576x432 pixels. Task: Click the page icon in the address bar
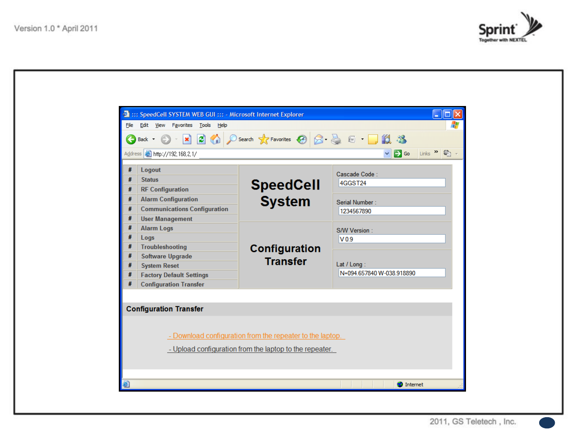[148, 154]
